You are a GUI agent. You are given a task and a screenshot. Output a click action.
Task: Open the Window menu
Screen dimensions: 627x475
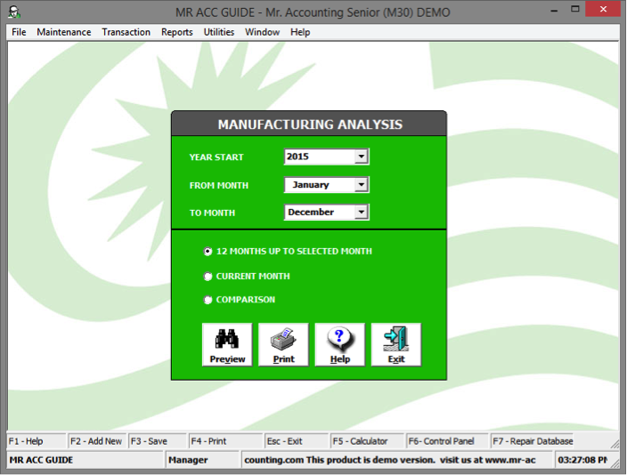tap(263, 32)
